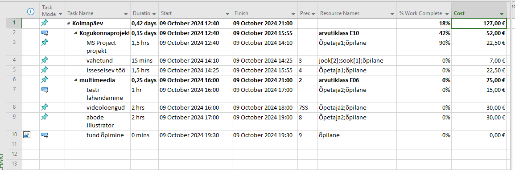Click task mode icon of tund õpimine

[x=45, y=134]
